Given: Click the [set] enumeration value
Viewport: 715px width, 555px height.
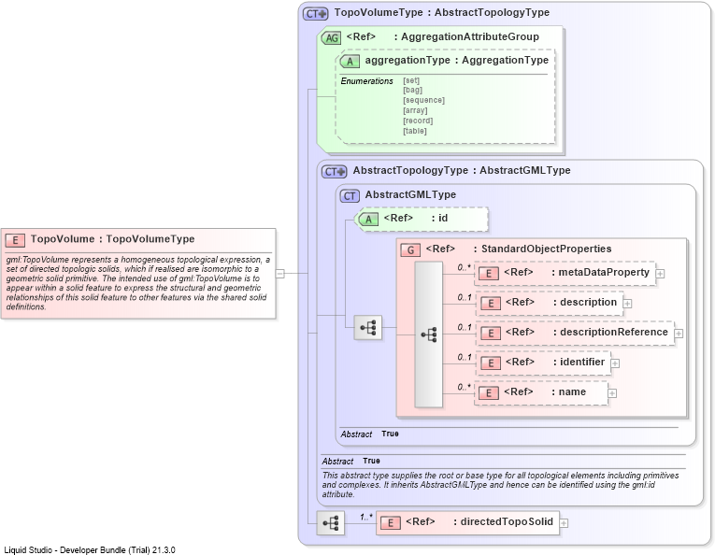Looking at the screenshot, I should tap(411, 80).
